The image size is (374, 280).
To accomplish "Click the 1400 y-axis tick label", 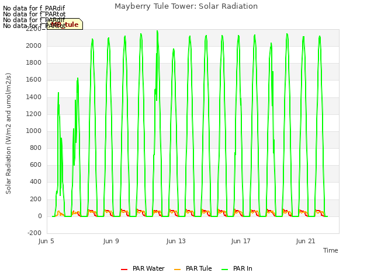I will pyautogui.click(x=34, y=97).
